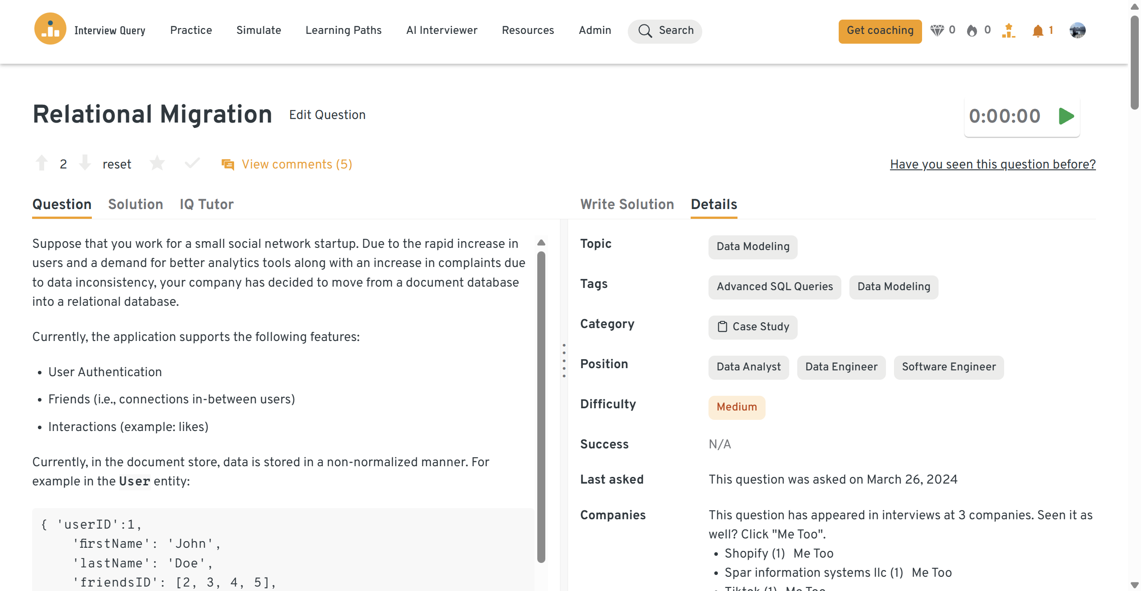1141x591 pixels.
Task: Click the Interview Query logo icon
Action: pos(50,29)
